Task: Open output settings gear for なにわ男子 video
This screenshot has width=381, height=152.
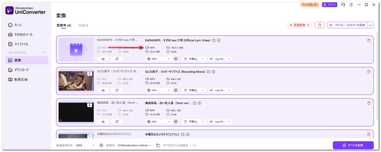Action: (x=176, y=90)
